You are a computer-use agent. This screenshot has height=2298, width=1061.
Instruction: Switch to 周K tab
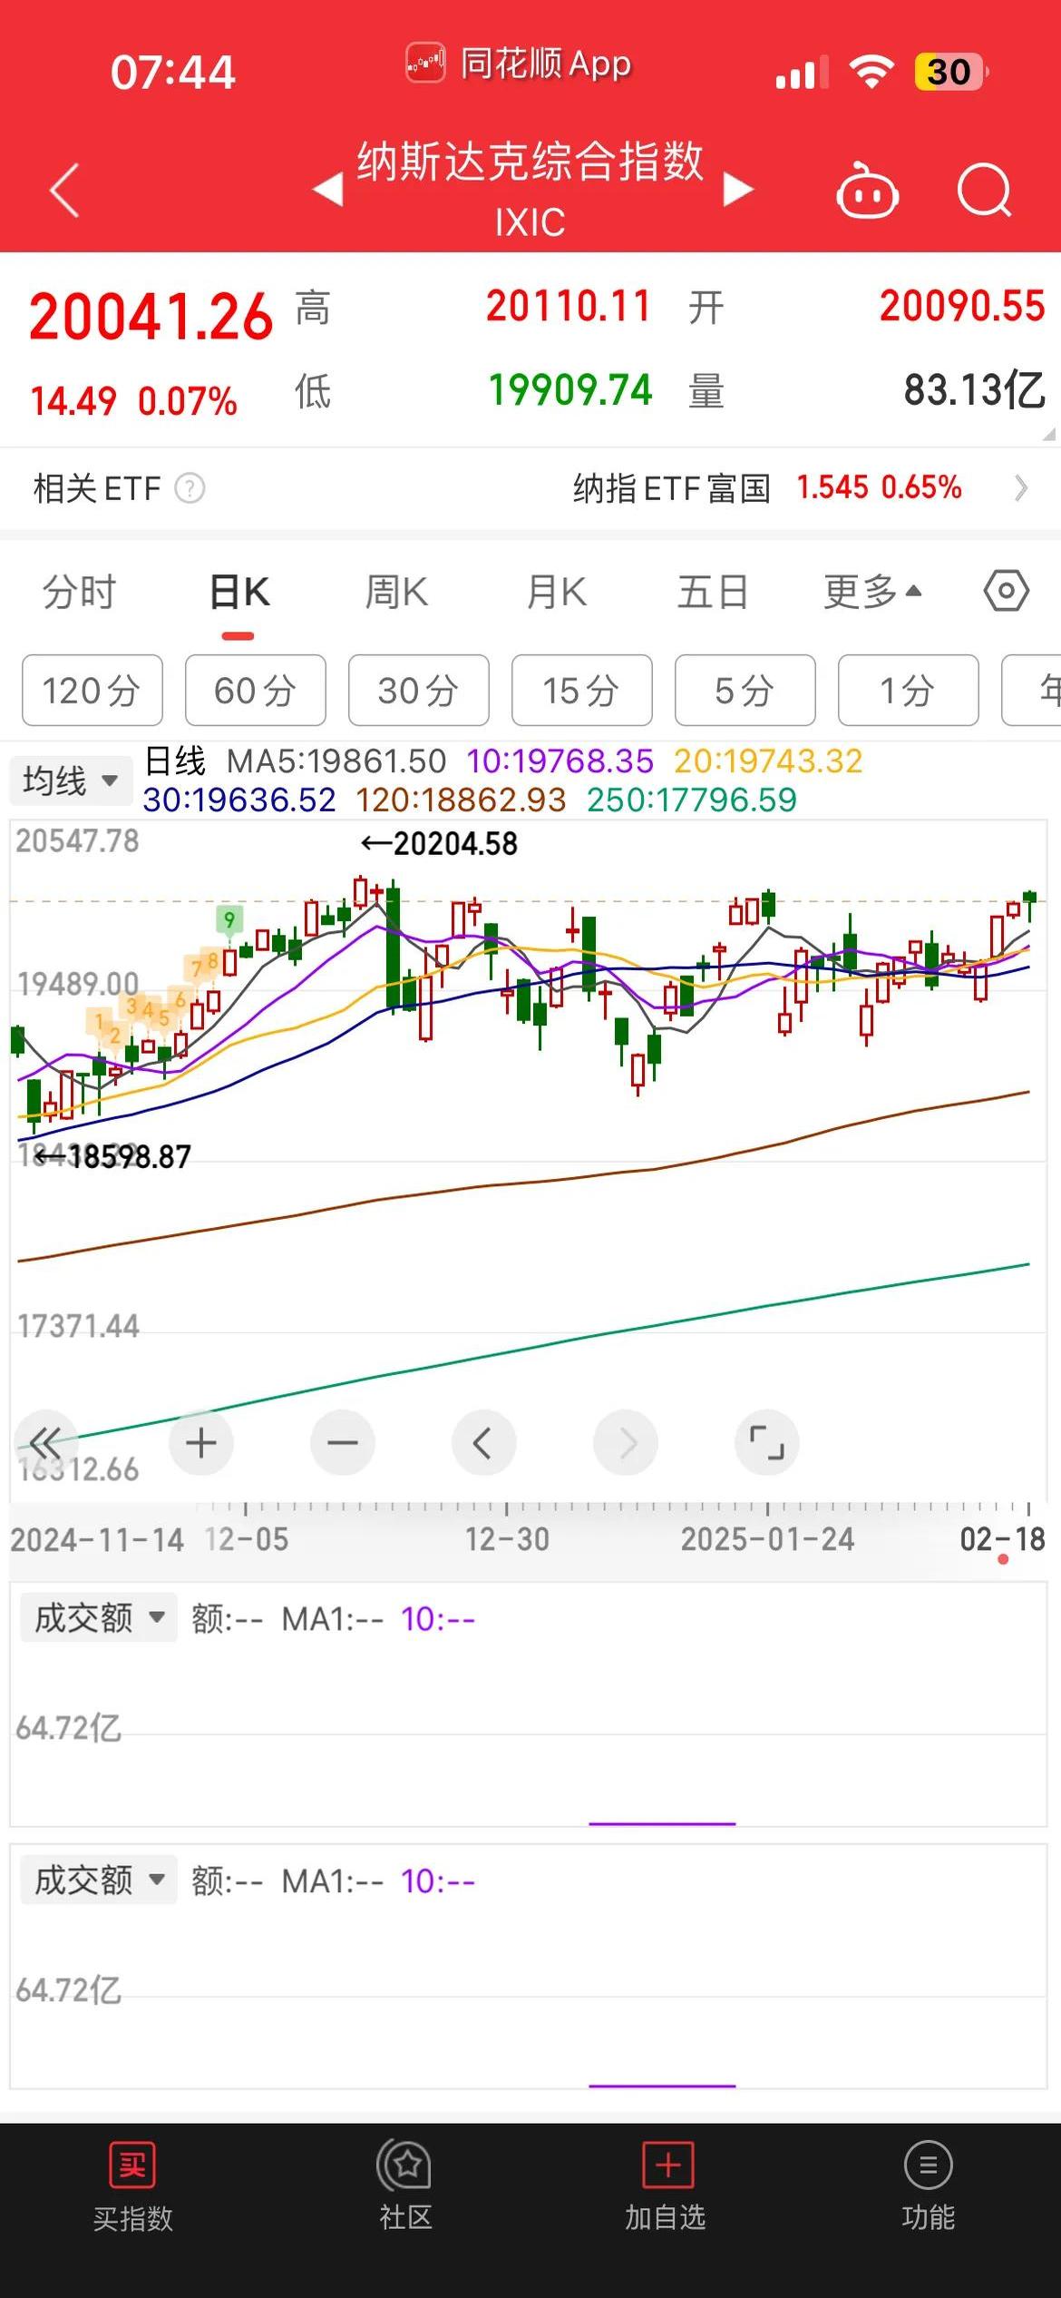(396, 592)
